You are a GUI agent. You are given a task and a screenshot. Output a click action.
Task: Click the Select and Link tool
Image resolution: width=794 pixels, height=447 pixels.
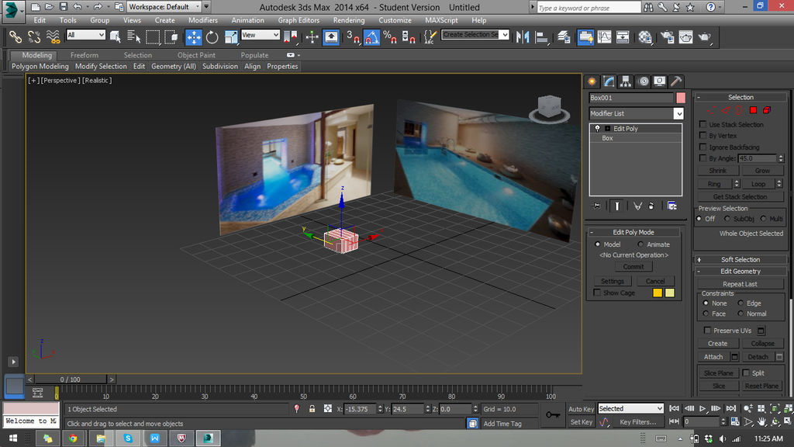point(16,37)
